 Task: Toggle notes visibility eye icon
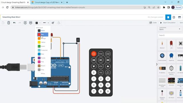point(31,23)
